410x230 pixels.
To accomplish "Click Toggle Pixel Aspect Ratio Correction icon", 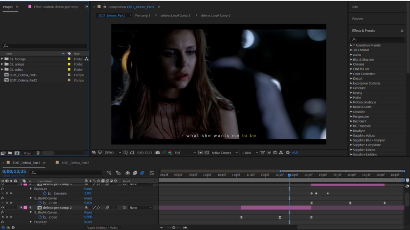I will click(263, 153).
